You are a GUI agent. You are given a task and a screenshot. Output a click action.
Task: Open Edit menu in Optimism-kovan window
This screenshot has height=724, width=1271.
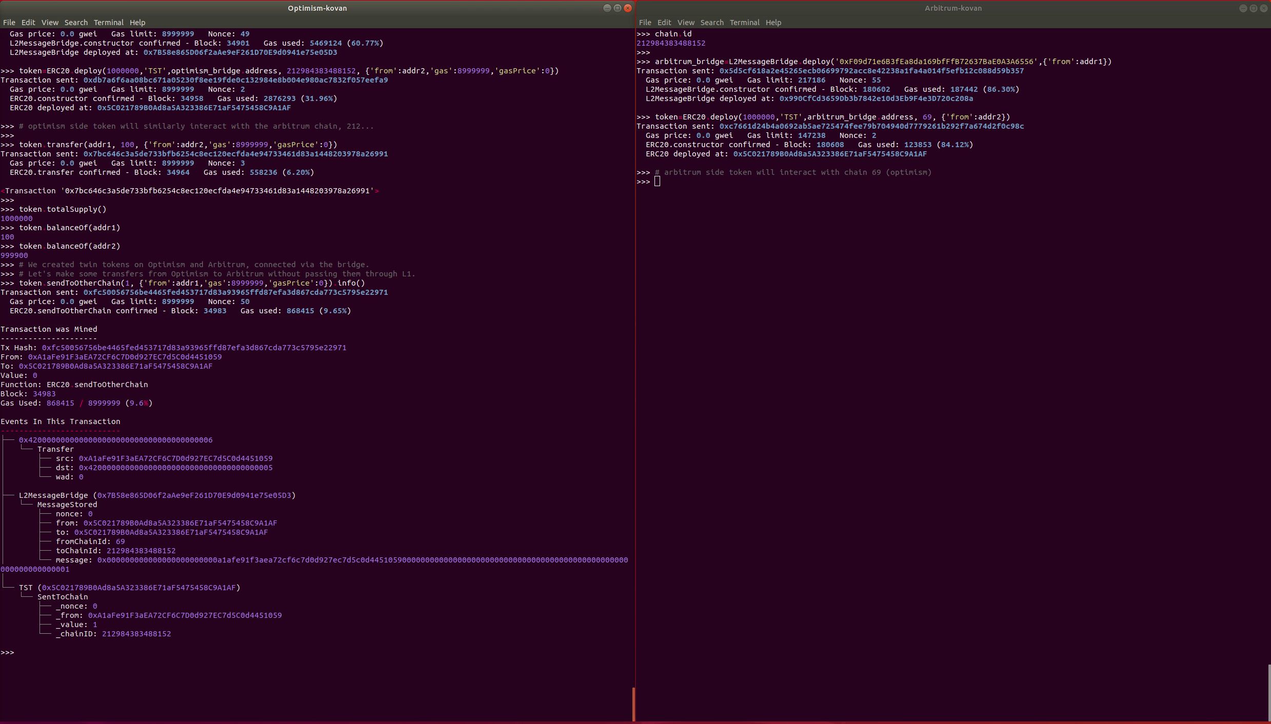click(28, 23)
